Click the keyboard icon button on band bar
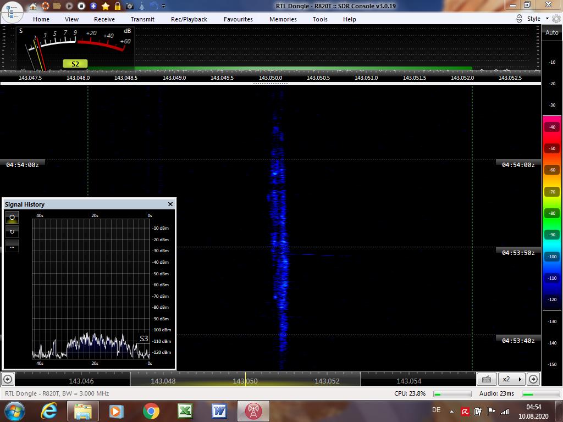 487,379
